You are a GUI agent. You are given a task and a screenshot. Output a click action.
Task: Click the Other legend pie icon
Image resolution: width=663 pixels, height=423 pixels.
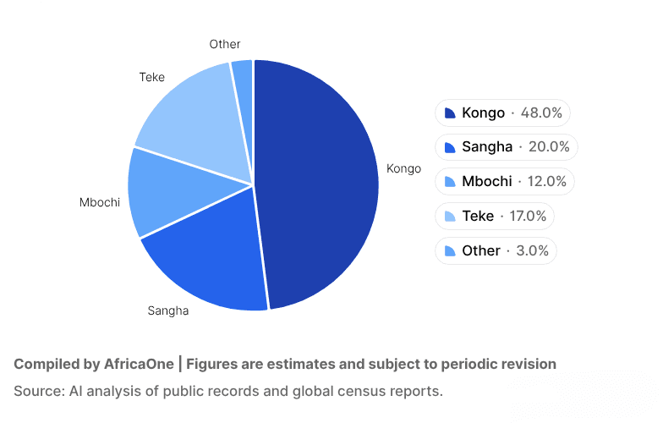[x=450, y=251]
